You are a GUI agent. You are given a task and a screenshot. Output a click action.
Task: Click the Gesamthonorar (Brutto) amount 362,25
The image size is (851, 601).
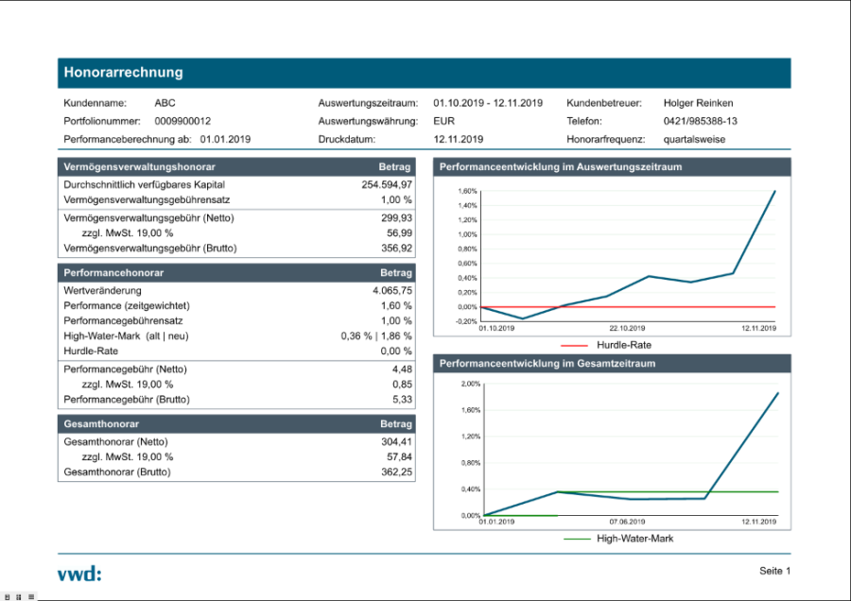click(395, 472)
